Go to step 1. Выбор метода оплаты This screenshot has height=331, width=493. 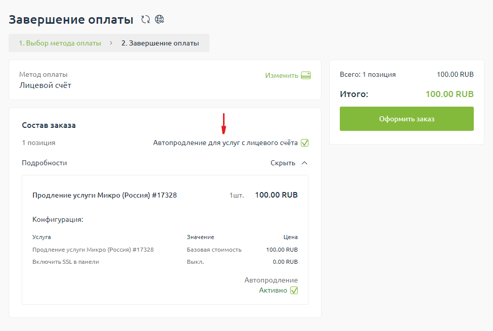click(x=60, y=43)
